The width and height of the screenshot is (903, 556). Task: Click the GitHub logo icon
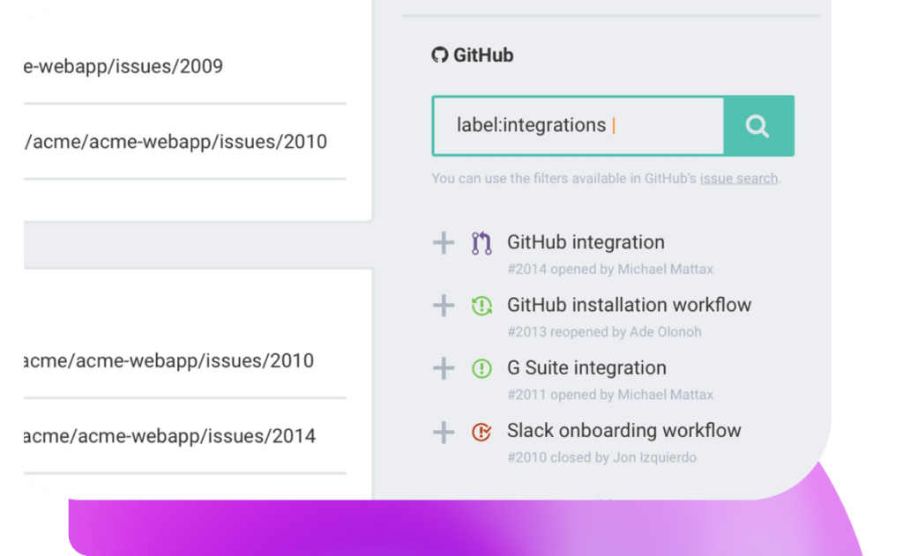click(440, 55)
